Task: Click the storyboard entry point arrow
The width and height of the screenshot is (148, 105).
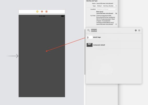Action: pos(12,56)
